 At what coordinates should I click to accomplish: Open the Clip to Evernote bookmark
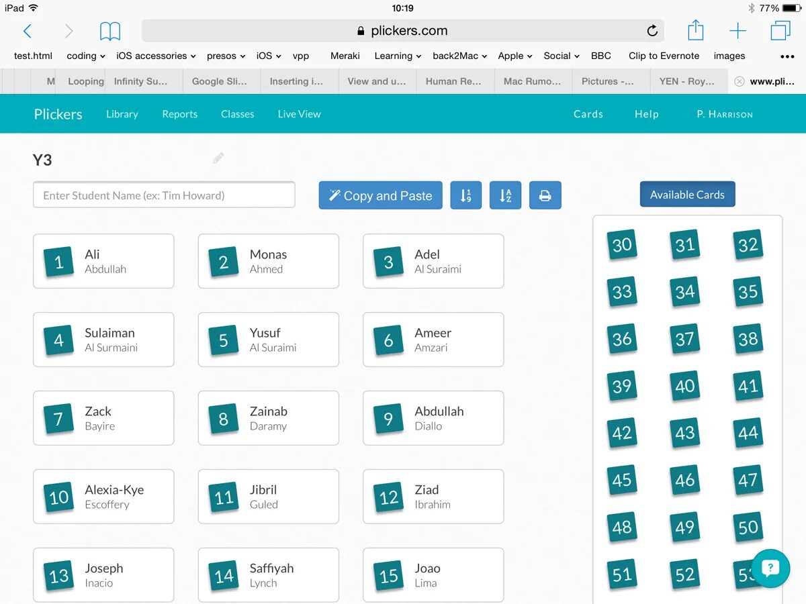click(x=664, y=56)
